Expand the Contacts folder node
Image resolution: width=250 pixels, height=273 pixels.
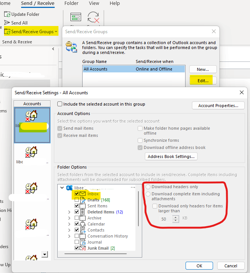point(69,230)
